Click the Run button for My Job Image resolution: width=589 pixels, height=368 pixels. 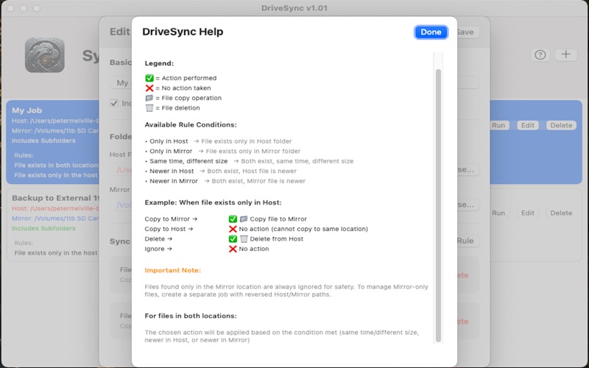coord(498,125)
